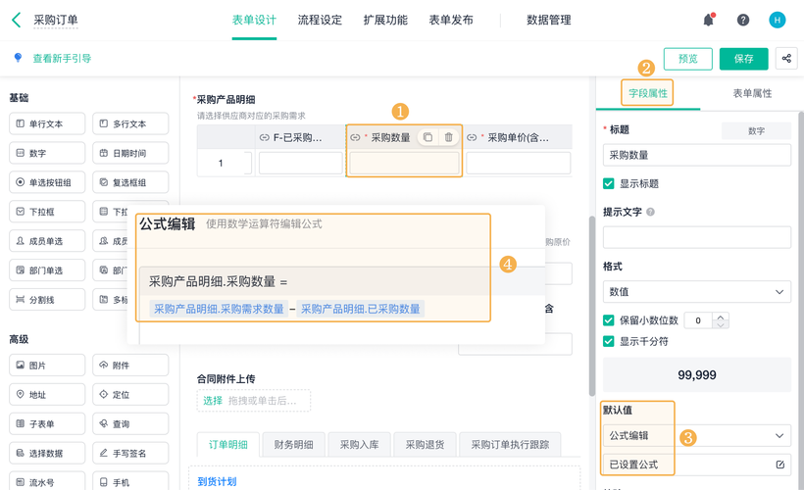Switch to the 流程设定 tab

(x=320, y=20)
